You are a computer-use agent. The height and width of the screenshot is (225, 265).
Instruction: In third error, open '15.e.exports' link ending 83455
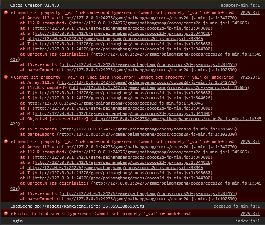pos(148,193)
